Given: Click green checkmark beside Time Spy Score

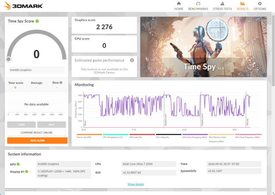Looking at the screenshot, I should [37, 21].
